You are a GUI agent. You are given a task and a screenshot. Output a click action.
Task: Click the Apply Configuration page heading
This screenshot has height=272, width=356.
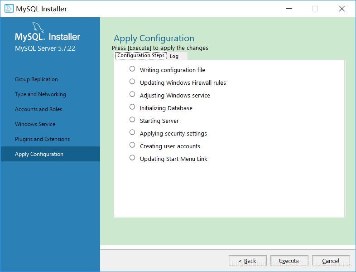coord(154,39)
